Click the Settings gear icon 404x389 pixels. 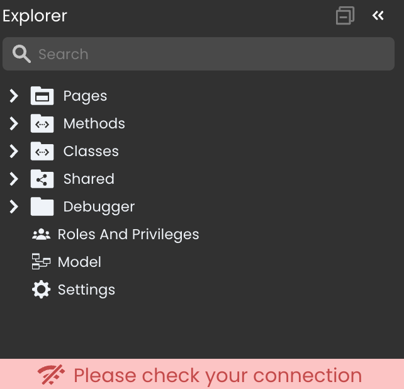pos(41,290)
